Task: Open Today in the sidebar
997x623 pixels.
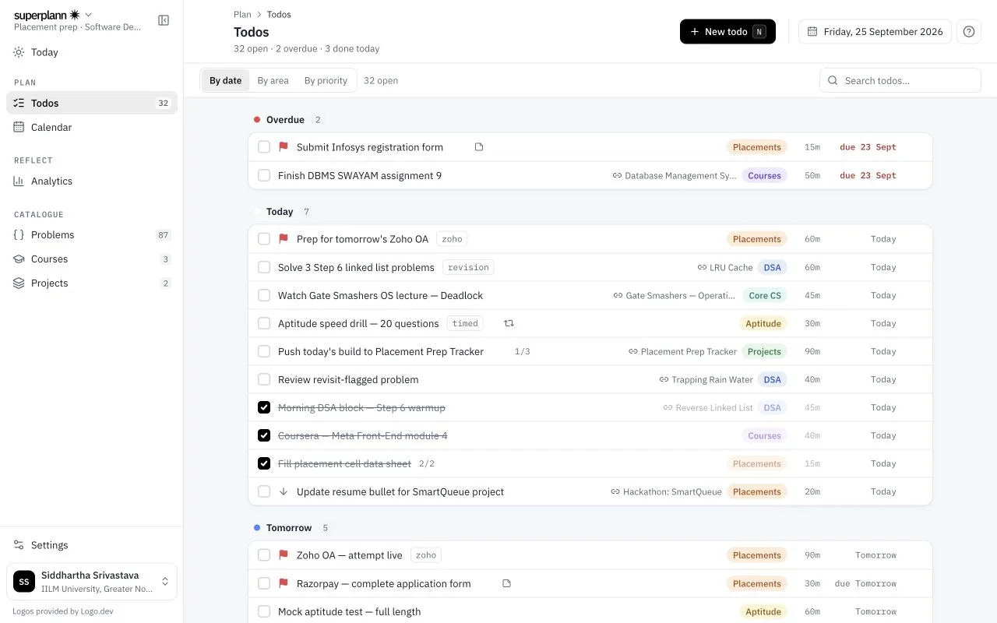Action: (92, 52)
